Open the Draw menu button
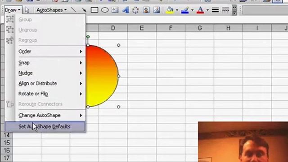Image resolution: width=288 pixels, height=162 pixels. tap(13, 10)
